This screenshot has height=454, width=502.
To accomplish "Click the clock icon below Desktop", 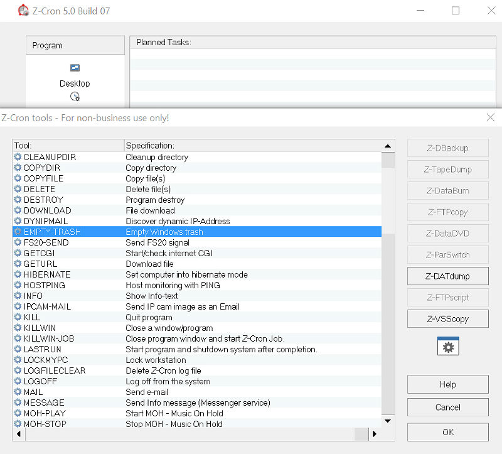I will coord(75,97).
